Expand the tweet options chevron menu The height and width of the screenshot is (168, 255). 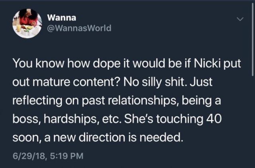(x=240, y=19)
